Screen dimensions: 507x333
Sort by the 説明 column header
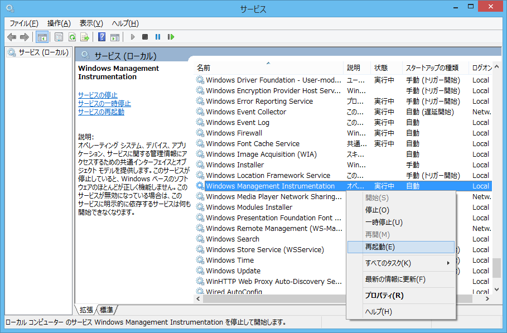tap(356, 68)
